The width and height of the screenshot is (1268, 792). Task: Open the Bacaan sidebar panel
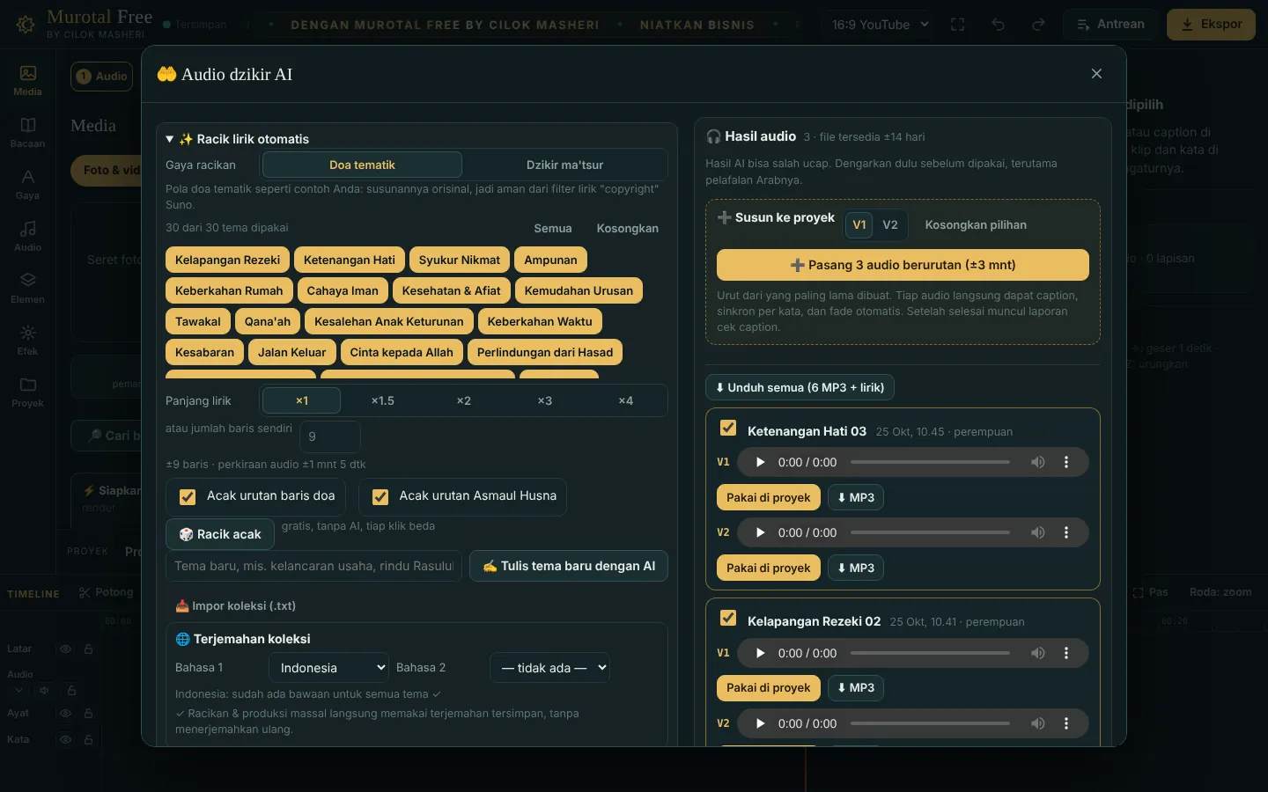(27, 132)
